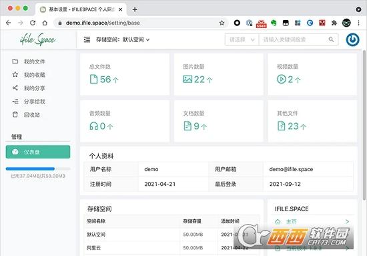The image size is (367, 256).
Task: Click 50.00MB in the 阿里云 row
Action: click(193, 248)
